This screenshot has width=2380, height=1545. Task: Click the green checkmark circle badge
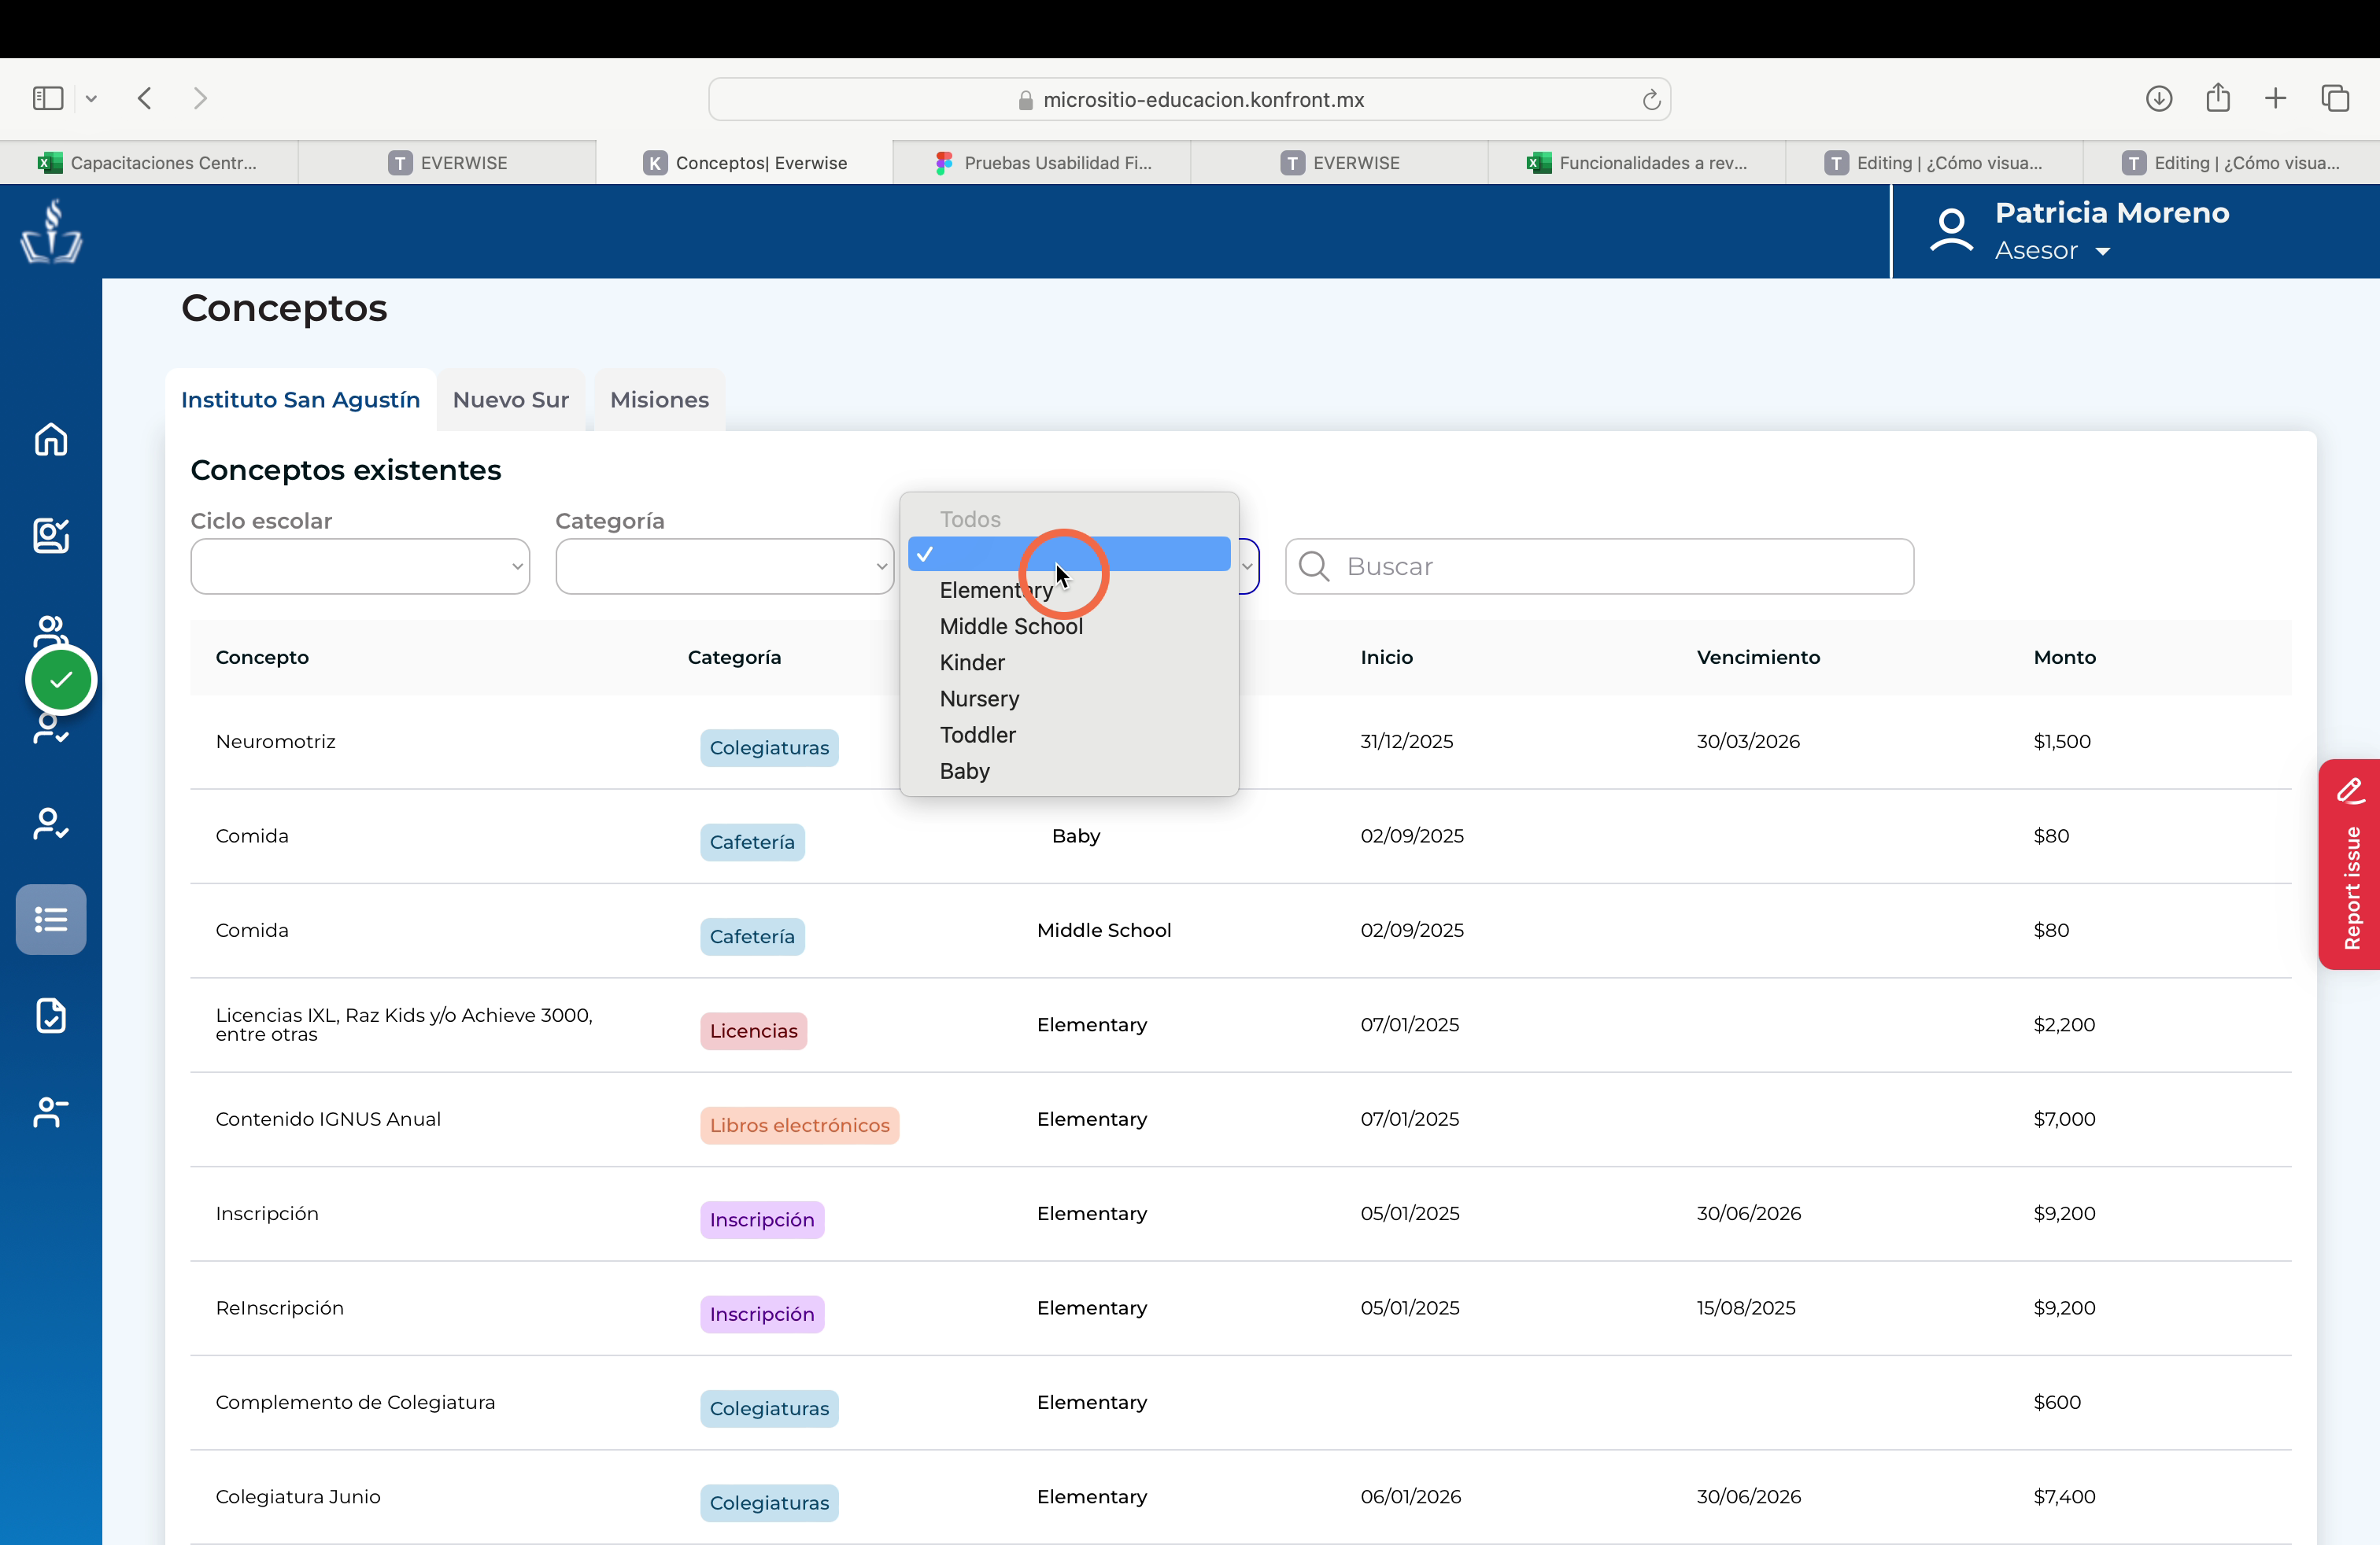click(61, 680)
